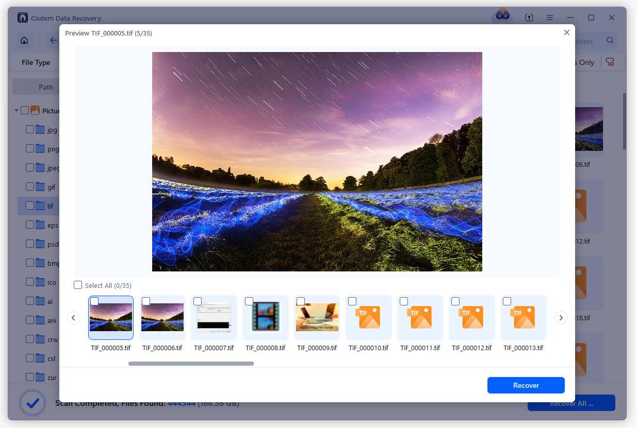Click the Home icon in the toolbar

pos(24,41)
